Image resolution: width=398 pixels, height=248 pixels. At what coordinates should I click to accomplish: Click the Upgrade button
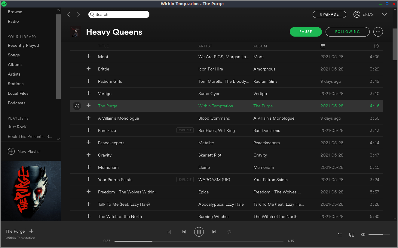329,14
